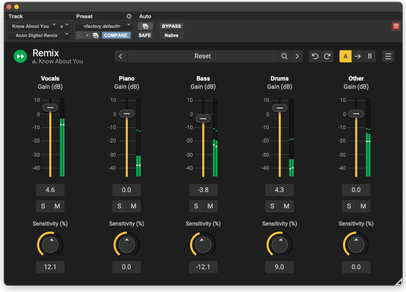Open the Know About You track dropdown
Viewport: 406px width, 292px height.
pos(32,26)
